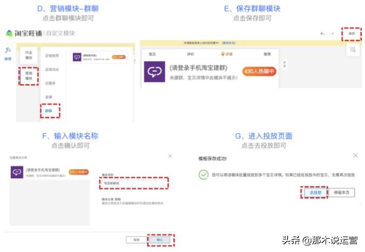Click the group chat module card in list
Screen dimensions: 365x252
coord(99,57)
